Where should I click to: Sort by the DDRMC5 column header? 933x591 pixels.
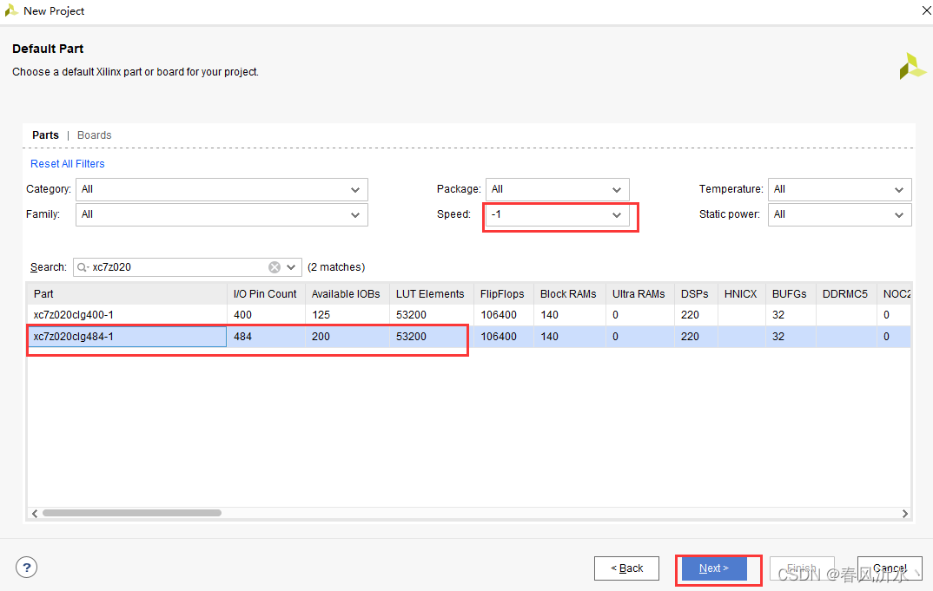point(845,293)
